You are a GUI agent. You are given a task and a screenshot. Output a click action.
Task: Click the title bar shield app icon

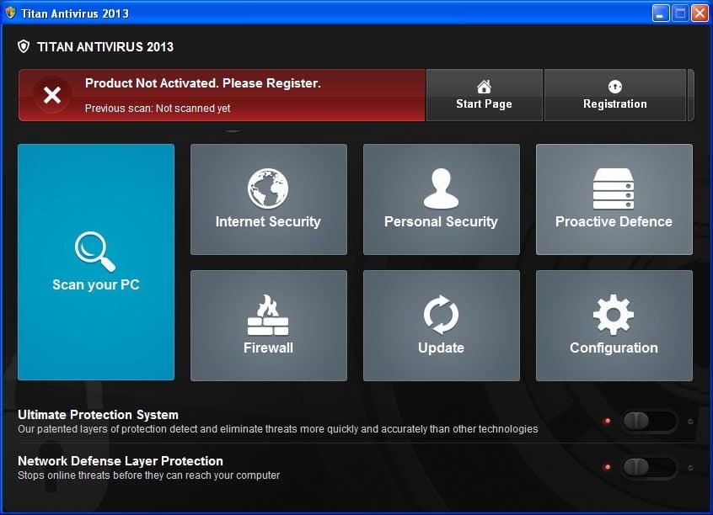click(x=10, y=13)
